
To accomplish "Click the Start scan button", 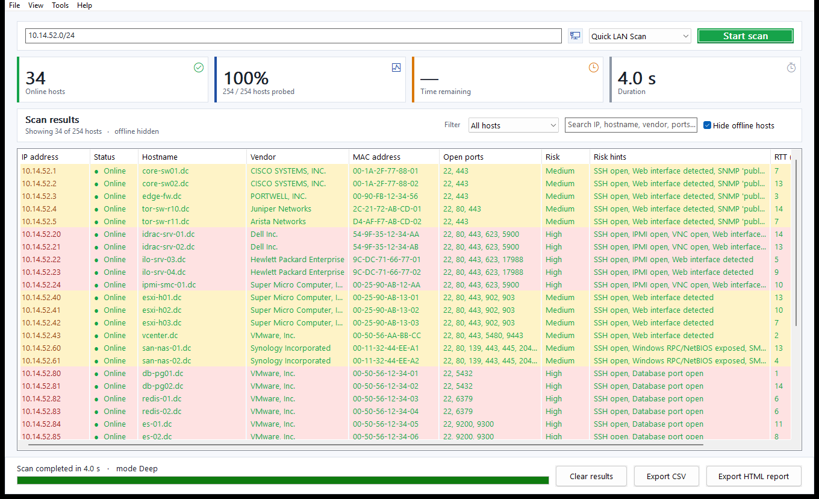I will (746, 36).
